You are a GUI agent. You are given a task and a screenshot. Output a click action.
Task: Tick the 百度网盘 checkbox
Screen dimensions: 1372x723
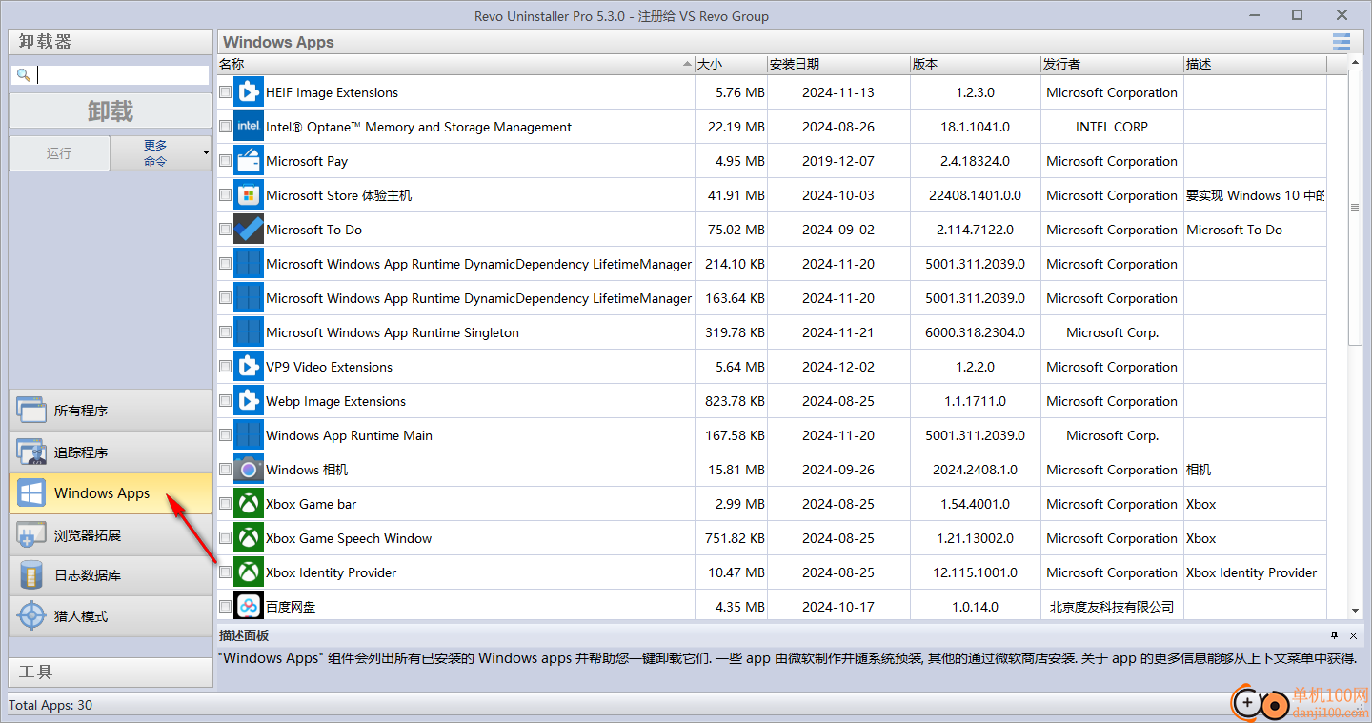tap(225, 606)
